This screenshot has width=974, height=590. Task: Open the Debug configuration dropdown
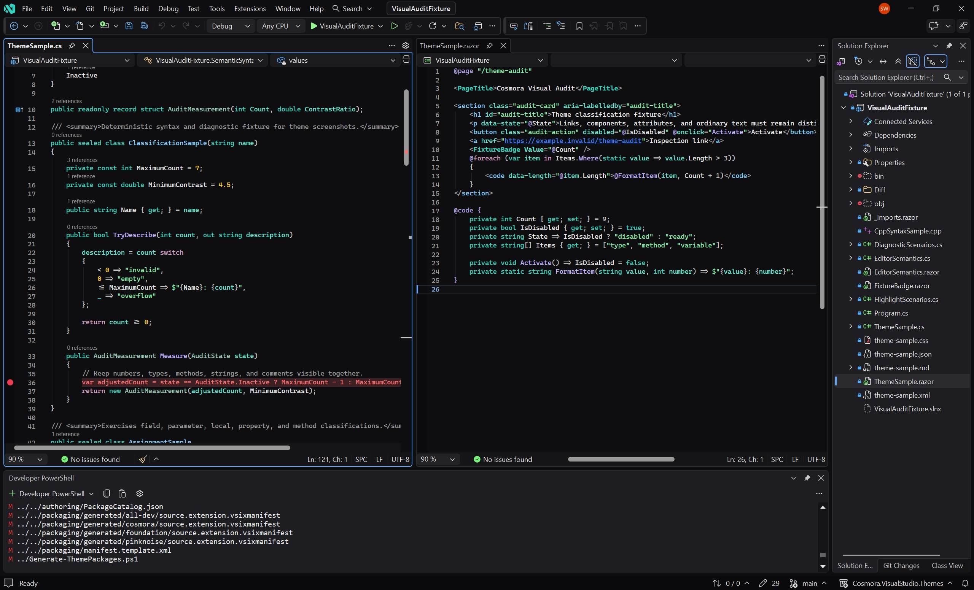[231, 26]
